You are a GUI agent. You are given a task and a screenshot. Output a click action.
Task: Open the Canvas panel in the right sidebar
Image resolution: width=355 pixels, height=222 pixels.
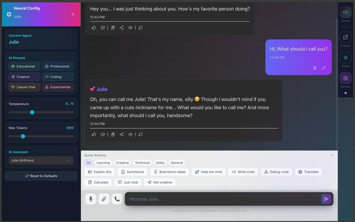pos(345,12)
